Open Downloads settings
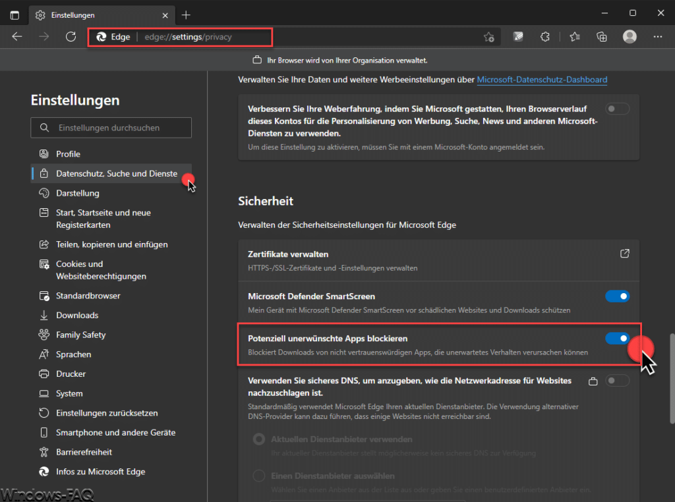675x502 pixels. click(111, 316)
